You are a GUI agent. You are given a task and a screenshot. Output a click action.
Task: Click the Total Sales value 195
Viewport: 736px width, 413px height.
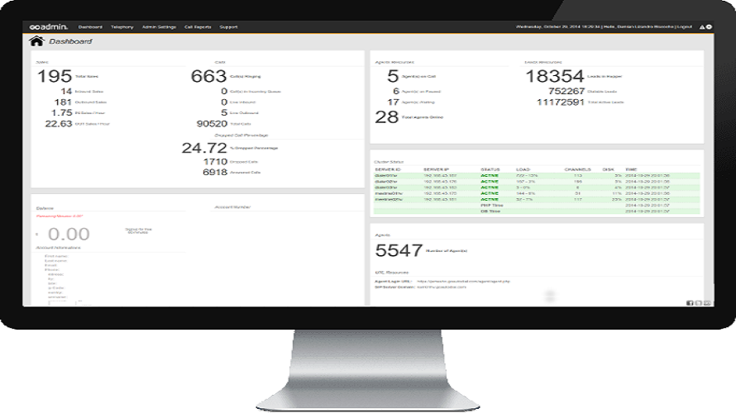tap(55, 76)
